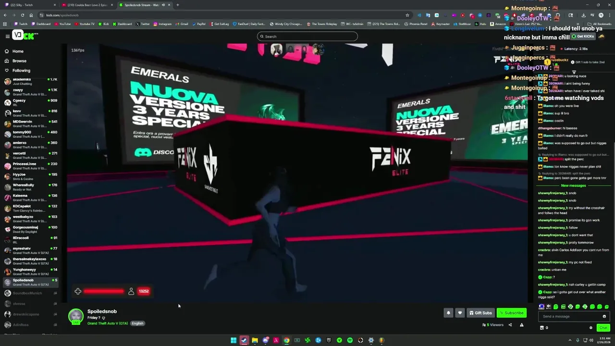615x346 pixels.
Task: Click the Spoiledsnob channel avatar
Action: pyautogui.click(x=75, y=317)
